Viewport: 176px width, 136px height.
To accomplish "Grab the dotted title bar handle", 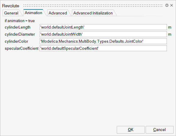I will coord(93,6).
